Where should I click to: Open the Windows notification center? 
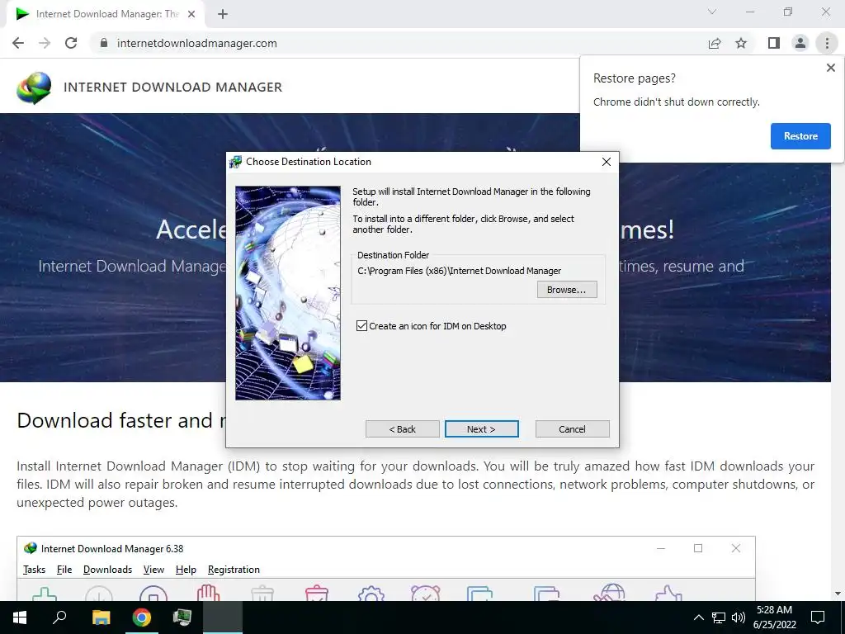(818, 617)
